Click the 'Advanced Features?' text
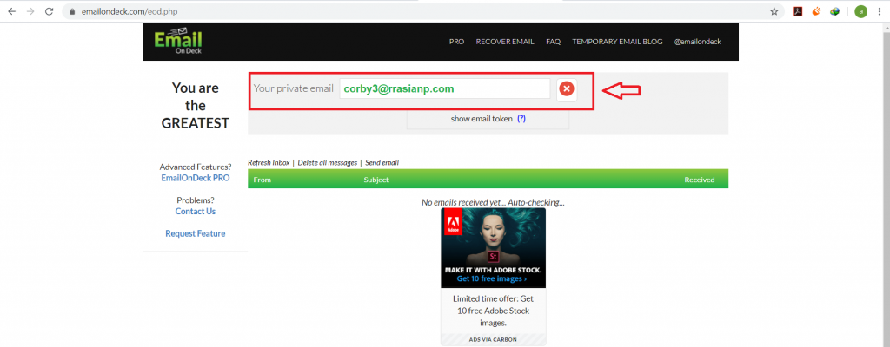This screenshot has height=347, width=890. [196, 167]
